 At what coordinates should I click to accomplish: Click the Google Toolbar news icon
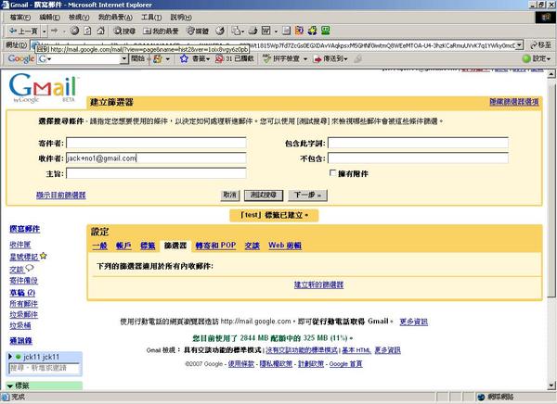pos(158,58)
